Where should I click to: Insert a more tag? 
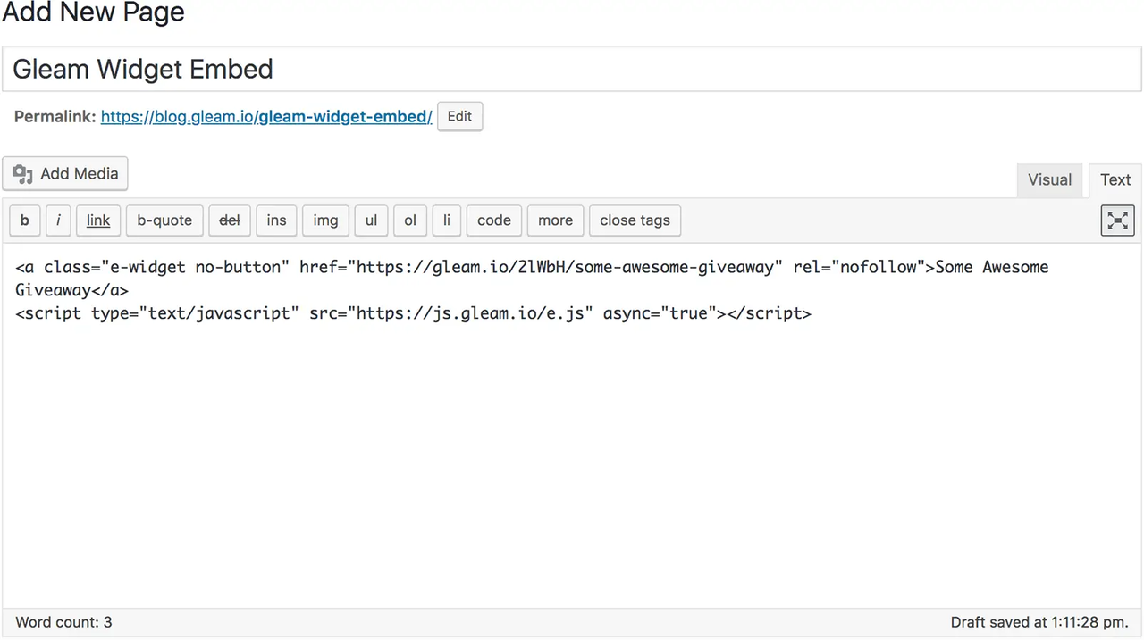(555, 220)
